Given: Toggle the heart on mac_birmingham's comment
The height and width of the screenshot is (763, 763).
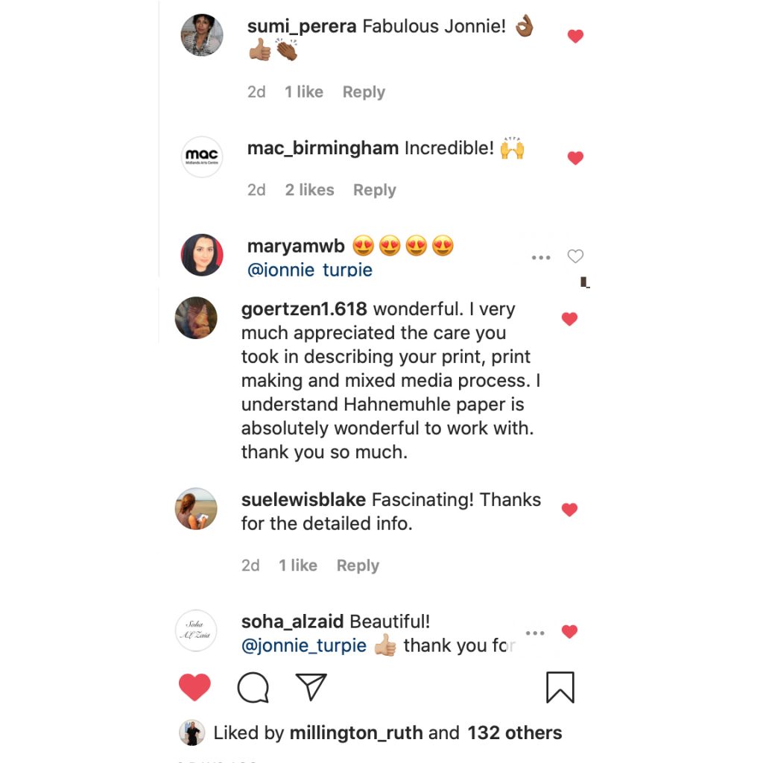Looking at the screenshot, I should 575,158.
